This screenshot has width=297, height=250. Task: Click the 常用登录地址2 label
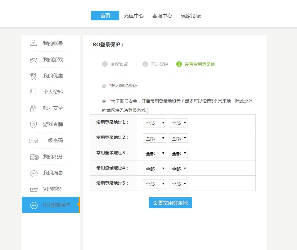pyautogui.click(x=112, y=137)
